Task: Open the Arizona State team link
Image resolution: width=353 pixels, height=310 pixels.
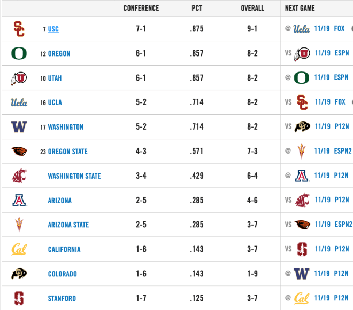Action: click(x=68, y=225)
